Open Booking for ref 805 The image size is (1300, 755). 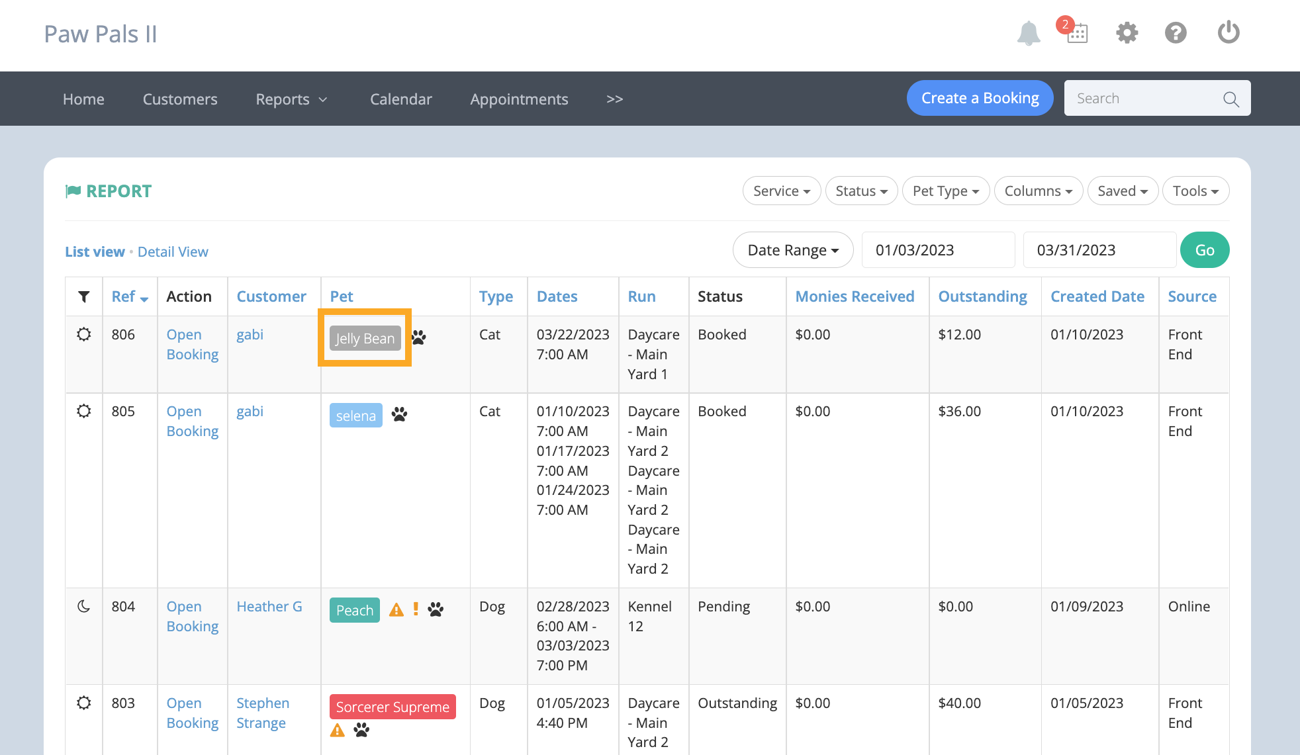pyautogui.click(x=192, y=421)
